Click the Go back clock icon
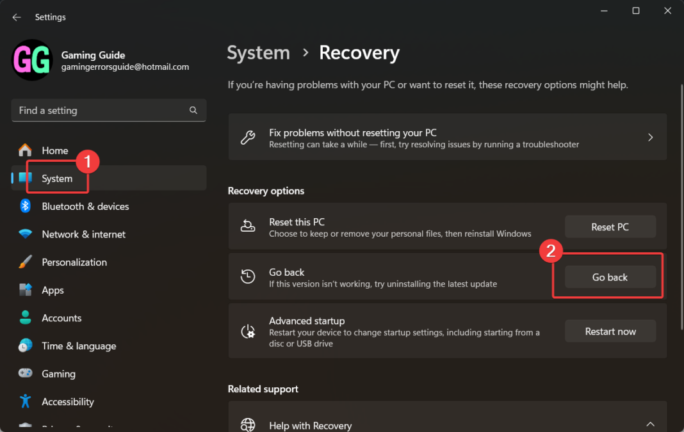This screenshot has width=684, height=432. (248, 276)
